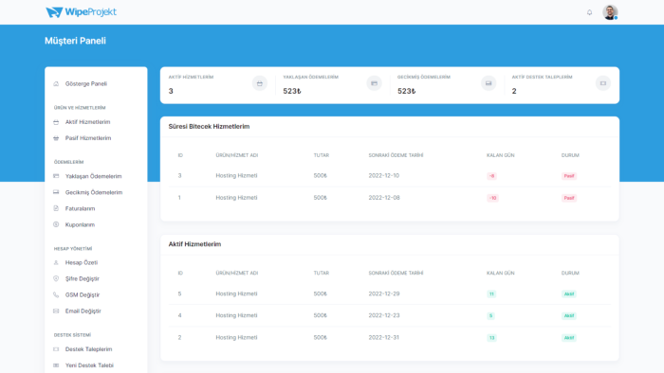Go to Gösterge Paneli
The height and width of the screenshot is (373, 664).
click(86, 83)
